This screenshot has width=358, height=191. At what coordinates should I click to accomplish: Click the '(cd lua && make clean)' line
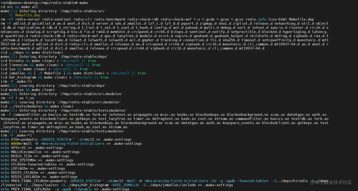(x=44, y=69)
